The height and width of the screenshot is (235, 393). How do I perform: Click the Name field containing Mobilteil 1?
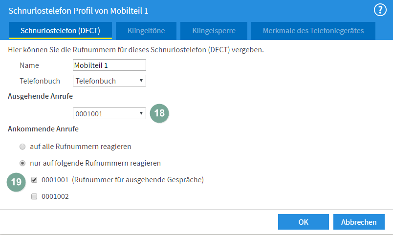(x=109, y=65)
